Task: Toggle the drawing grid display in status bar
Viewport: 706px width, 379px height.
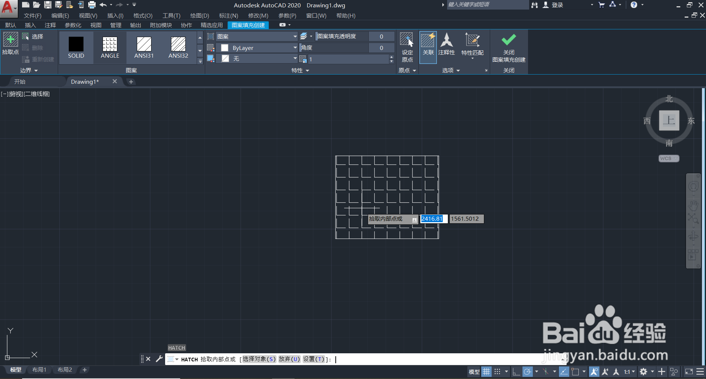Action: (x=486, y=372)
